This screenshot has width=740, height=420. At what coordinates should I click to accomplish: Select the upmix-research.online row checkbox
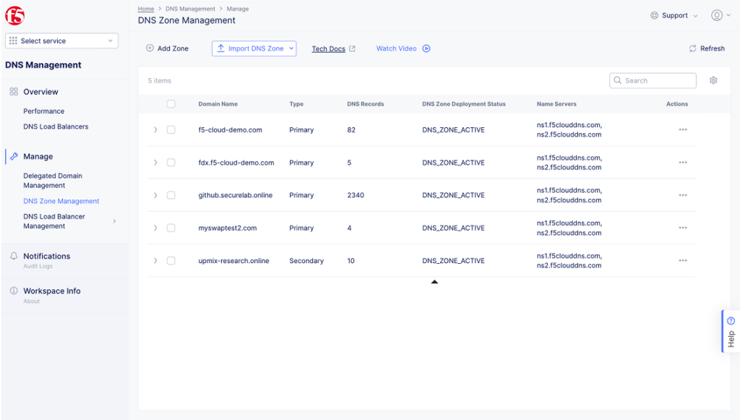[171, 260]
